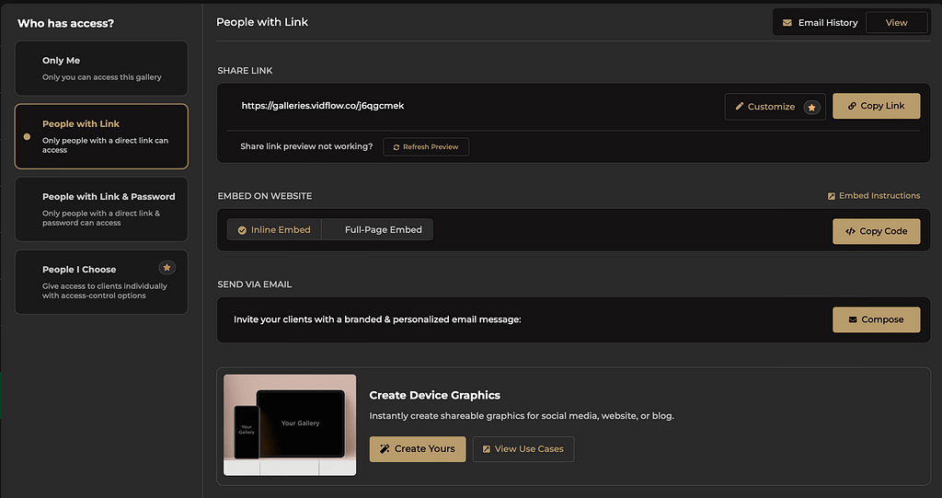This screenshot has width=942, height=498.
Task: Click the Embed Instructions external-link icon
Action: (x=832, y=196)
